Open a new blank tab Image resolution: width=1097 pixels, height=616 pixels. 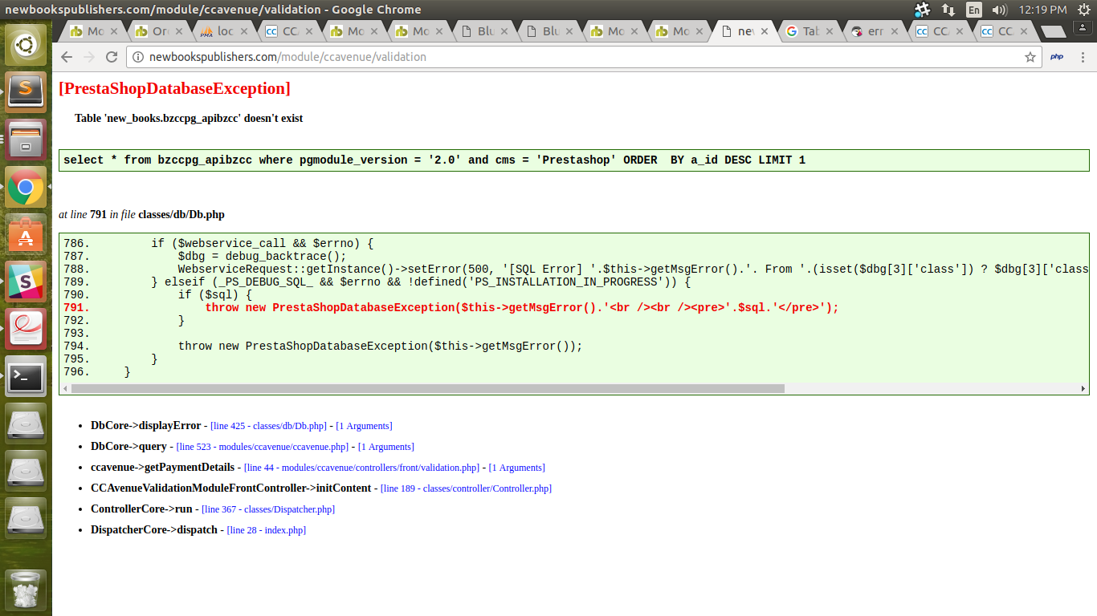(1053, 32)
